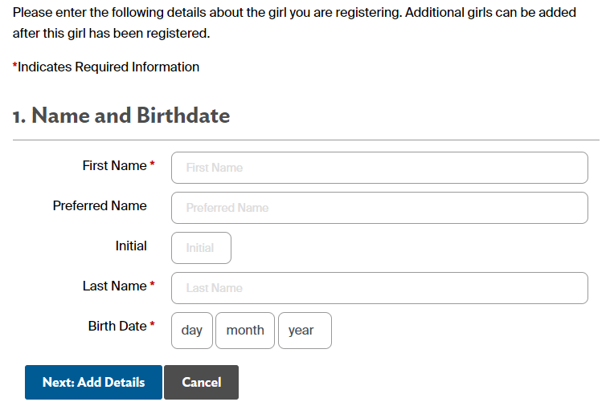Image resolution: width=610 pixels, height=406 pixels.
Task: Click the Last Name label text
Action: pos(114,286)
